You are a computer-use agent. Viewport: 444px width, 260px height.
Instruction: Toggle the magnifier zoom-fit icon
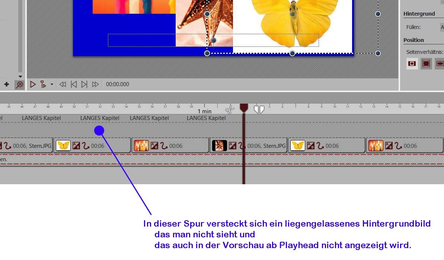click(19, 85)
